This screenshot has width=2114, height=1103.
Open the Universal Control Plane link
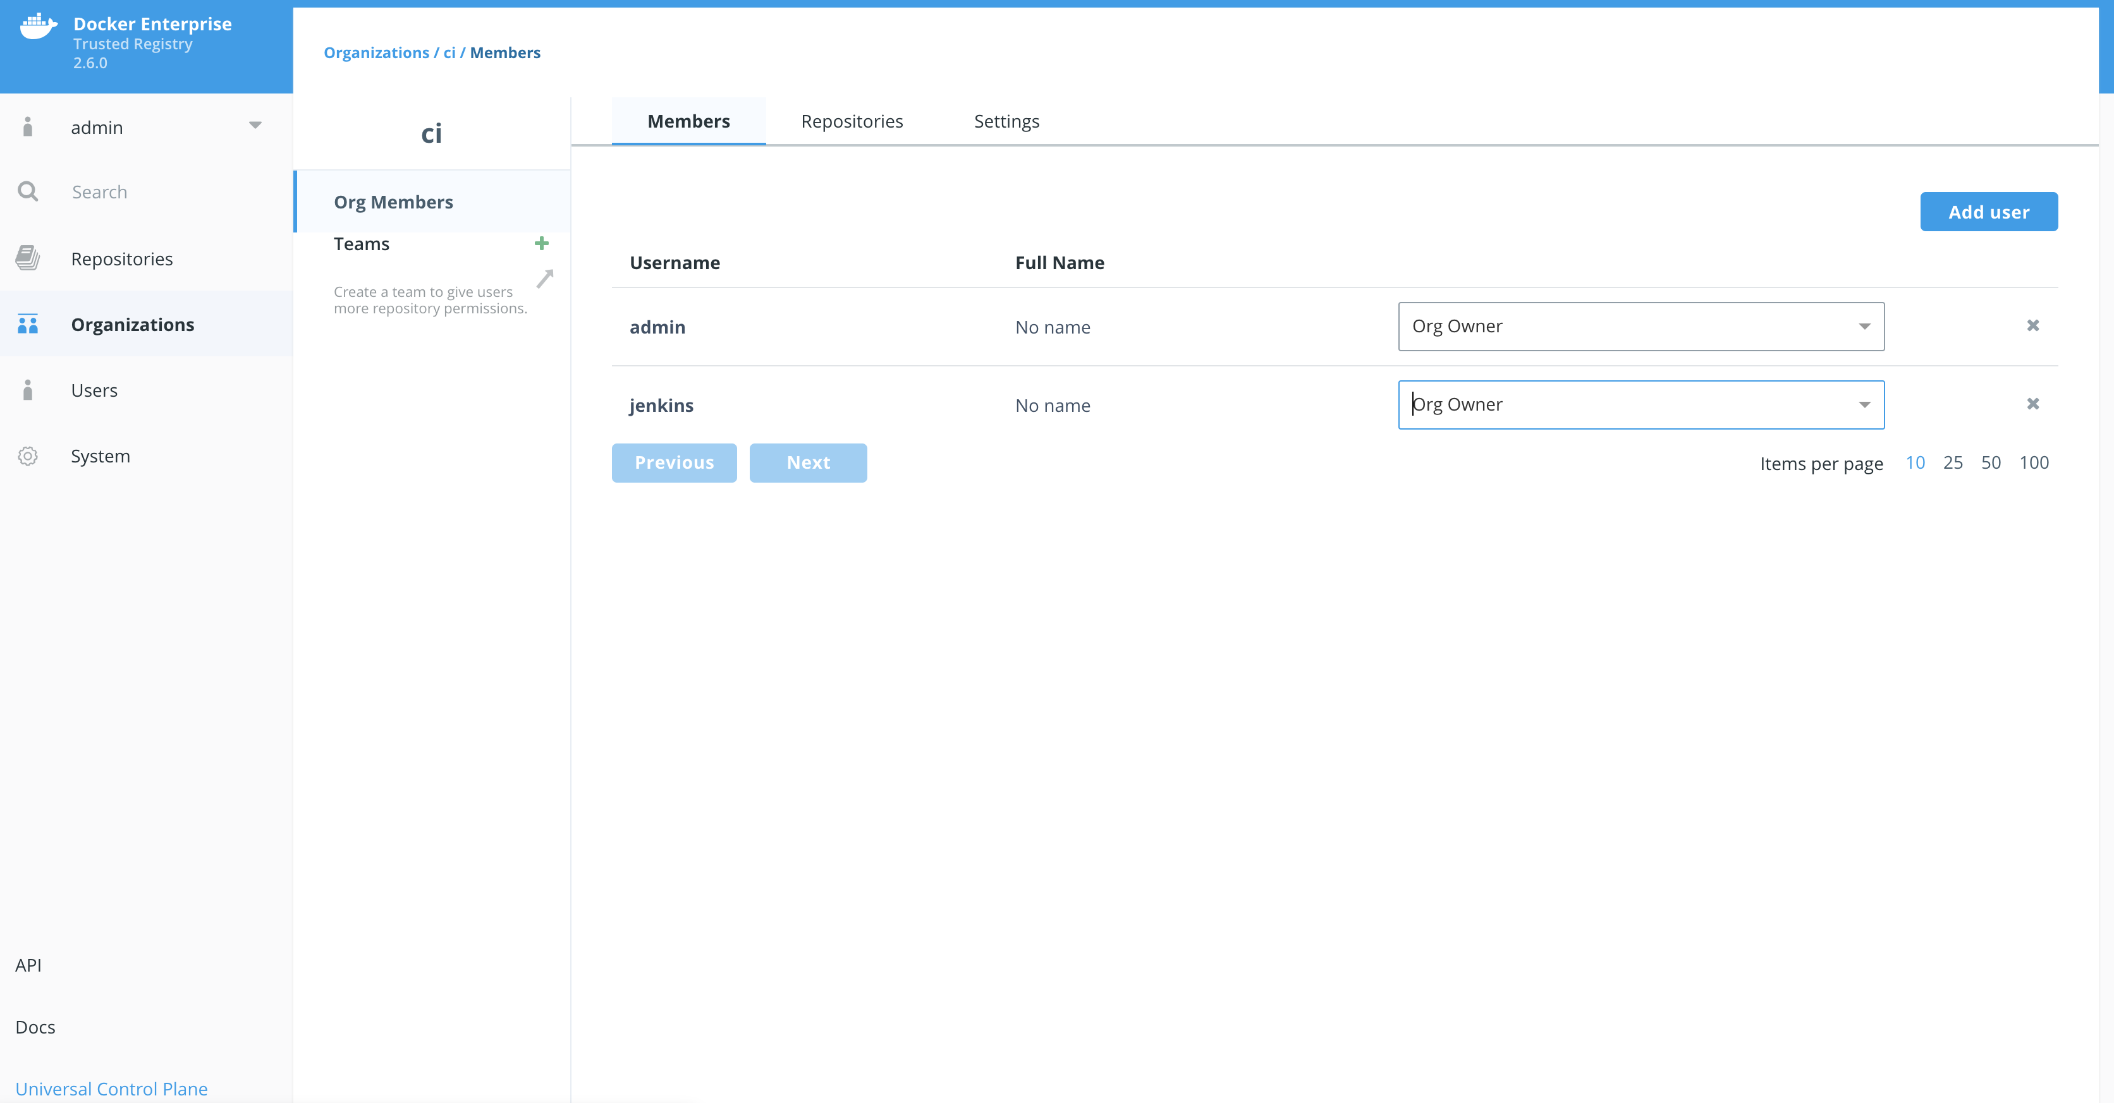tap(112, 1088)
